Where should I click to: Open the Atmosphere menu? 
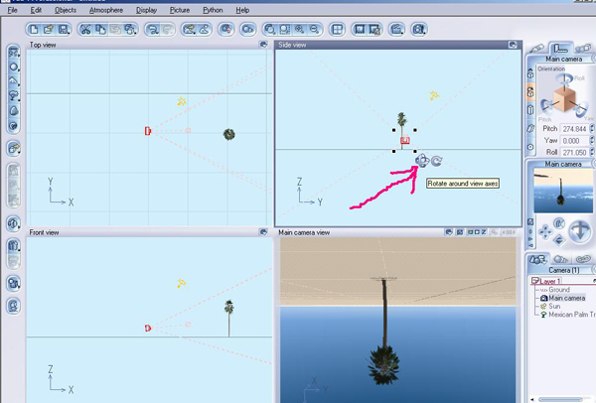[106, 10]
